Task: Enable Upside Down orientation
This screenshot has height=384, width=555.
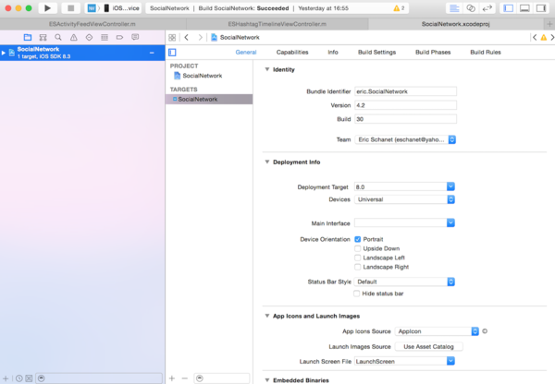Action: (x=357, y=248)
